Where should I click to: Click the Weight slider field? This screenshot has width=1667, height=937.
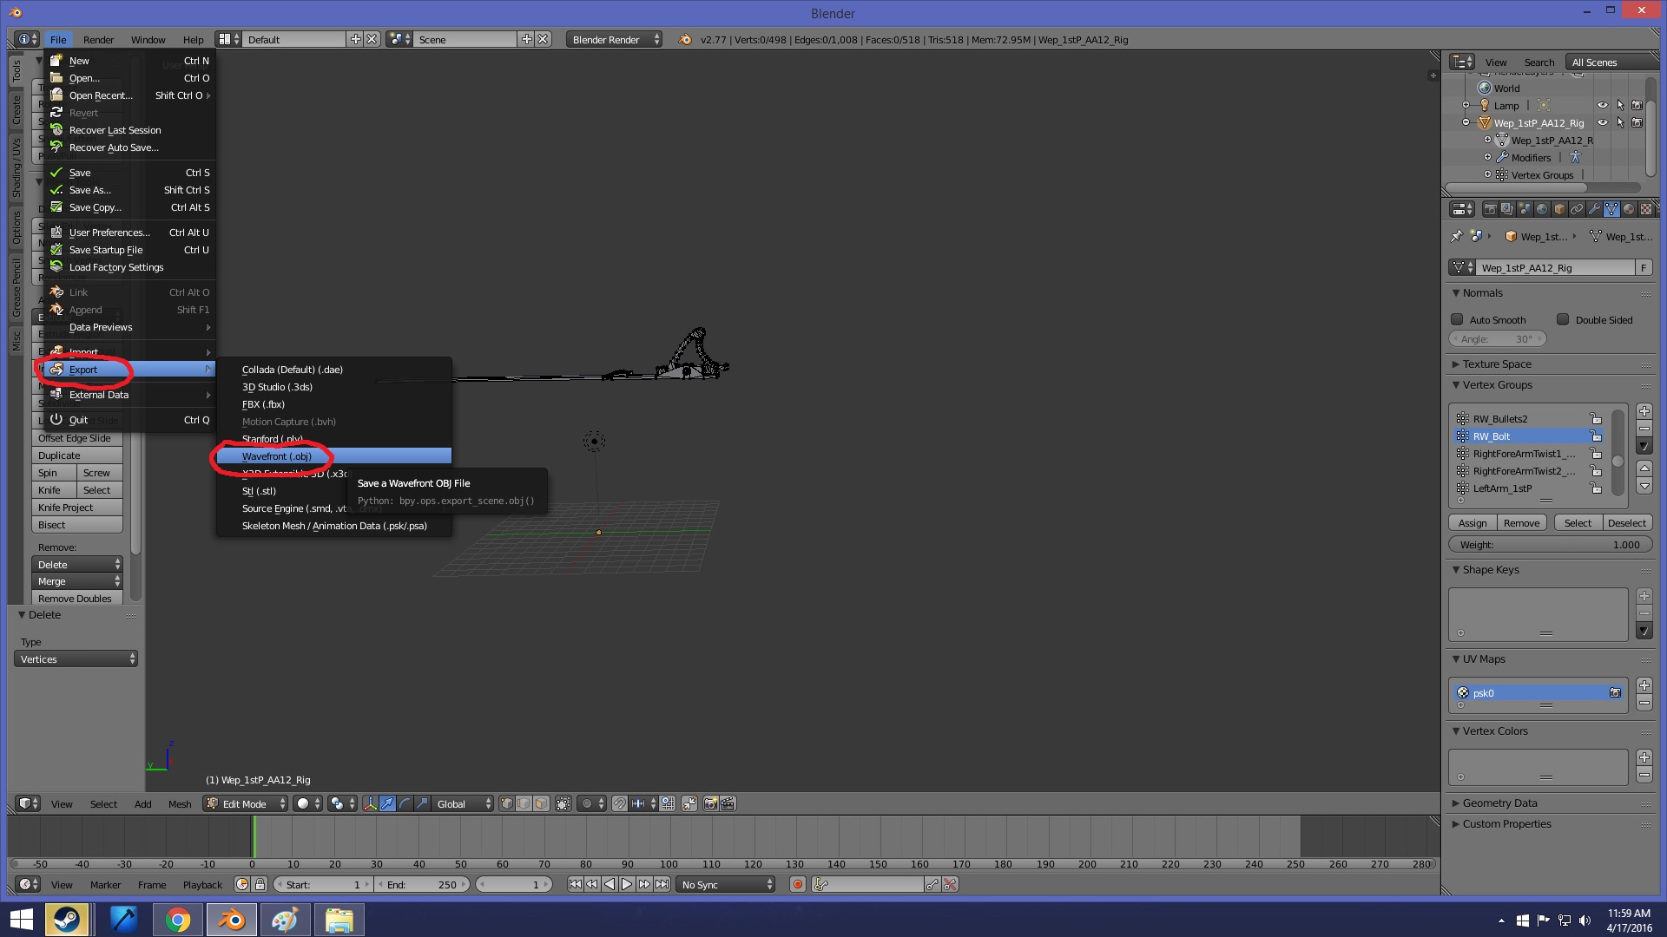(x=1550, y=545)
